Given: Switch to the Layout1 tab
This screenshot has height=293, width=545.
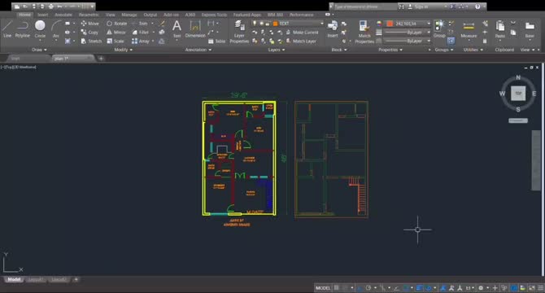Looking at the screenshot, I should coord(36,279).
